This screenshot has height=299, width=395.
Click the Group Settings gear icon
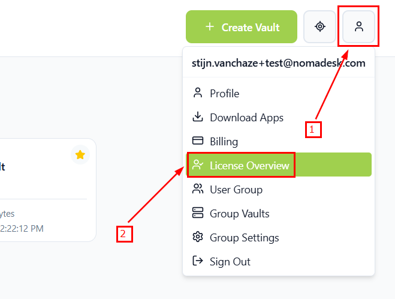pos(197,237)
